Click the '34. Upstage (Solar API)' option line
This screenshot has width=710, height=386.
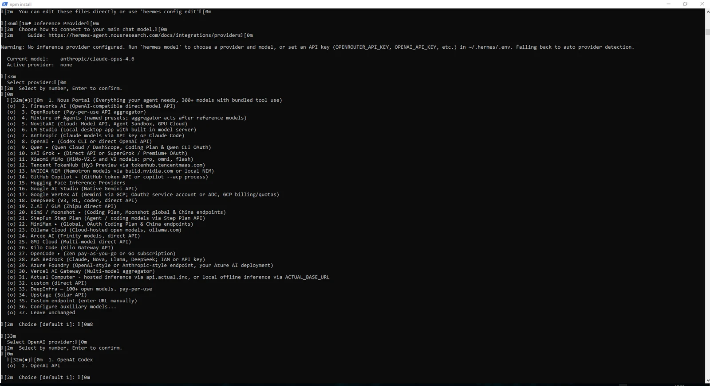(x=47, y=295)
